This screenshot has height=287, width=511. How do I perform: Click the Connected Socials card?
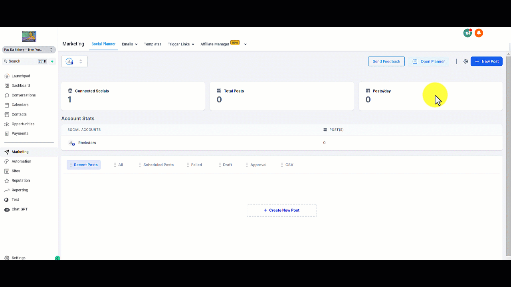133,96
